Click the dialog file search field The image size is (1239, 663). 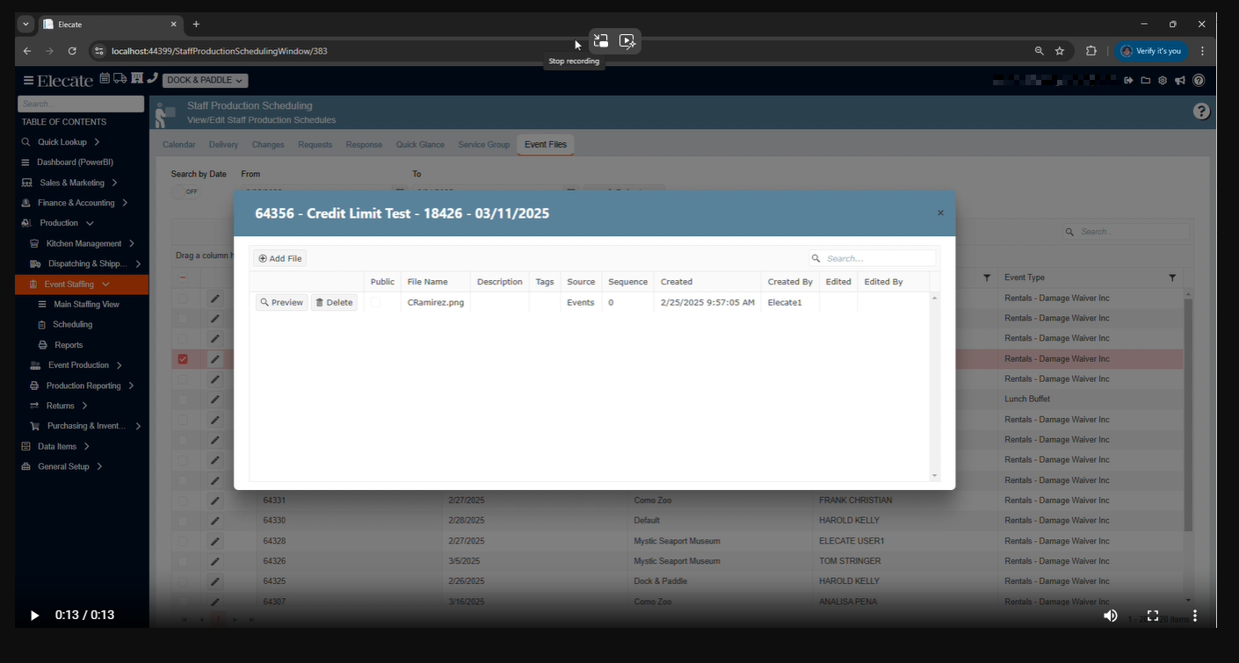(879, 258)
